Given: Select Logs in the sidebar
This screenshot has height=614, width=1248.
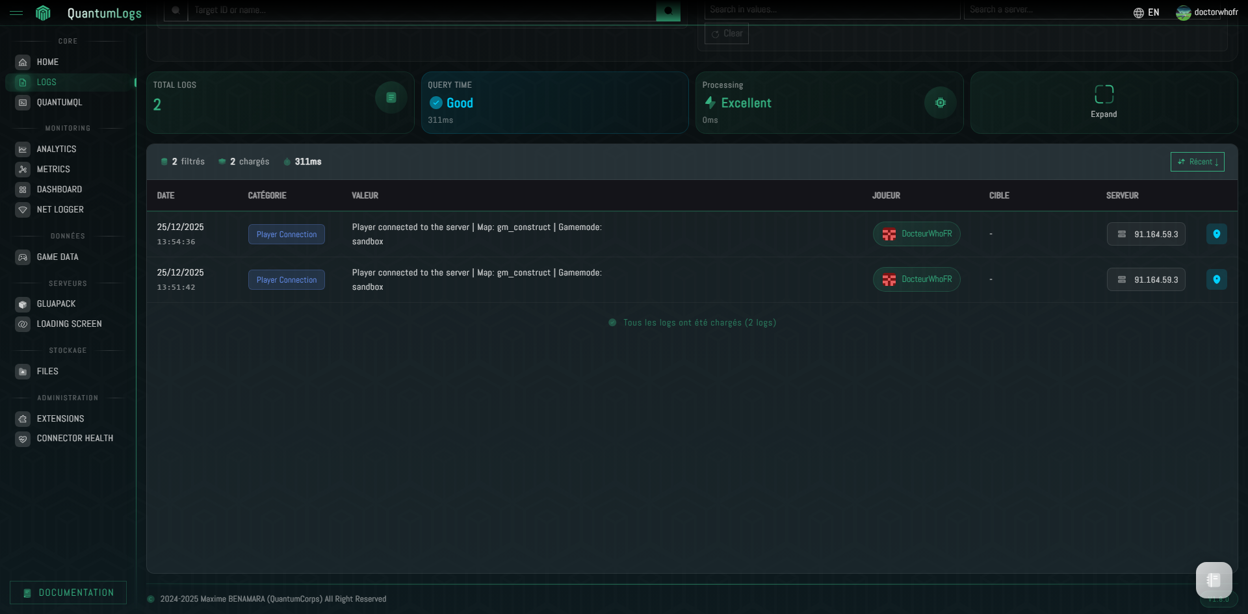Looking at the screenshot, I should 71,83.
